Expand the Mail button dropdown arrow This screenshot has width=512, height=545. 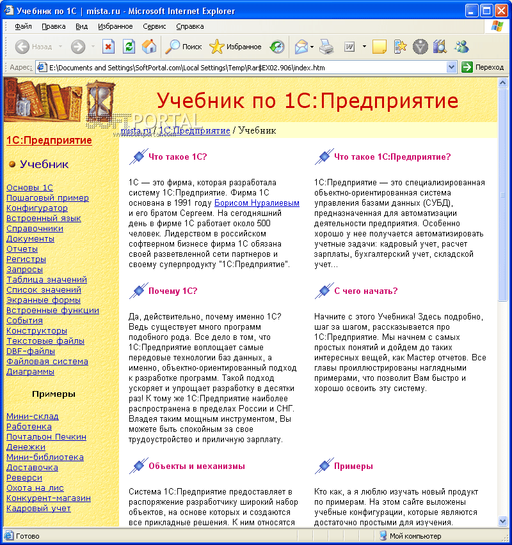[312, 47]
